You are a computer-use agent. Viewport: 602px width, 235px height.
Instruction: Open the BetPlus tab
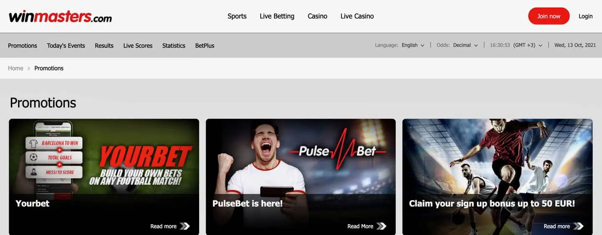point(205,46)
